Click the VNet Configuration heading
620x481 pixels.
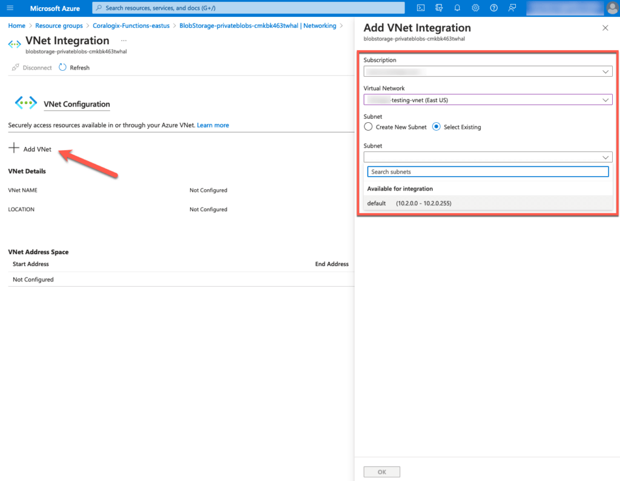click(77, 104)
